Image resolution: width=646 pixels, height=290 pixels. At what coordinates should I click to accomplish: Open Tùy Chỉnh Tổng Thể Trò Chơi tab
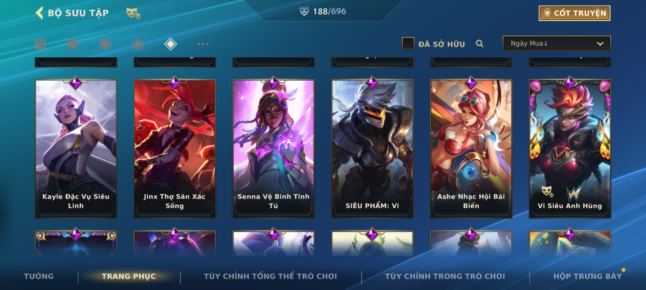pos(270,276)
